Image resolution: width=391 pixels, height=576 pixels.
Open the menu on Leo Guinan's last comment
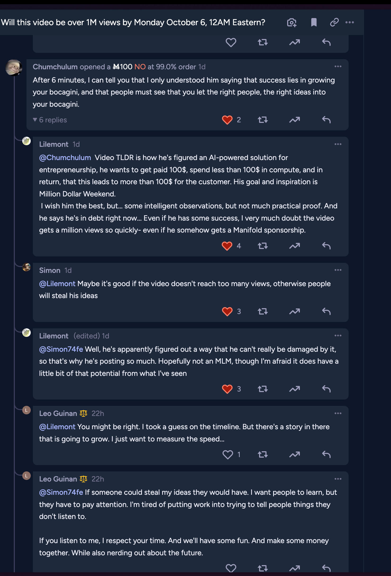tap(338, 479)
